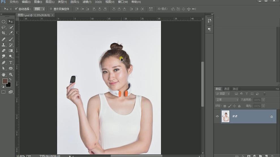Click the add layer mask icon
Screen dimensions: 280x157
(x=249, y=156)
